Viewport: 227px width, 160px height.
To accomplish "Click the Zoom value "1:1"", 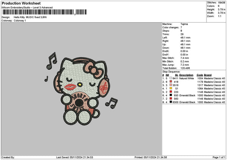I will 219,16.
